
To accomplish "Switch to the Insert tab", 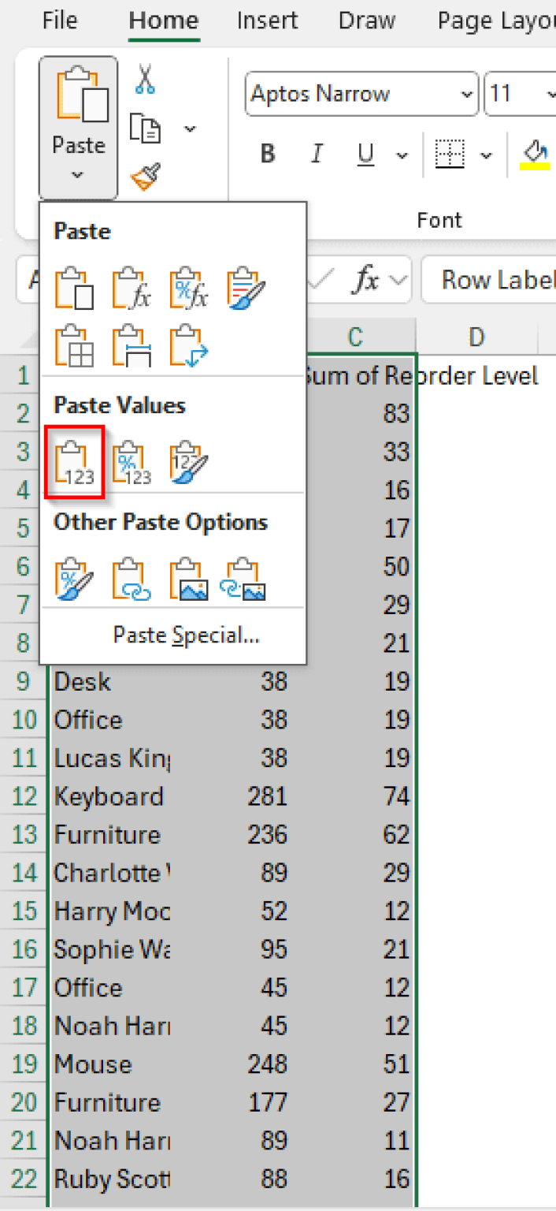I will point(267,21).
